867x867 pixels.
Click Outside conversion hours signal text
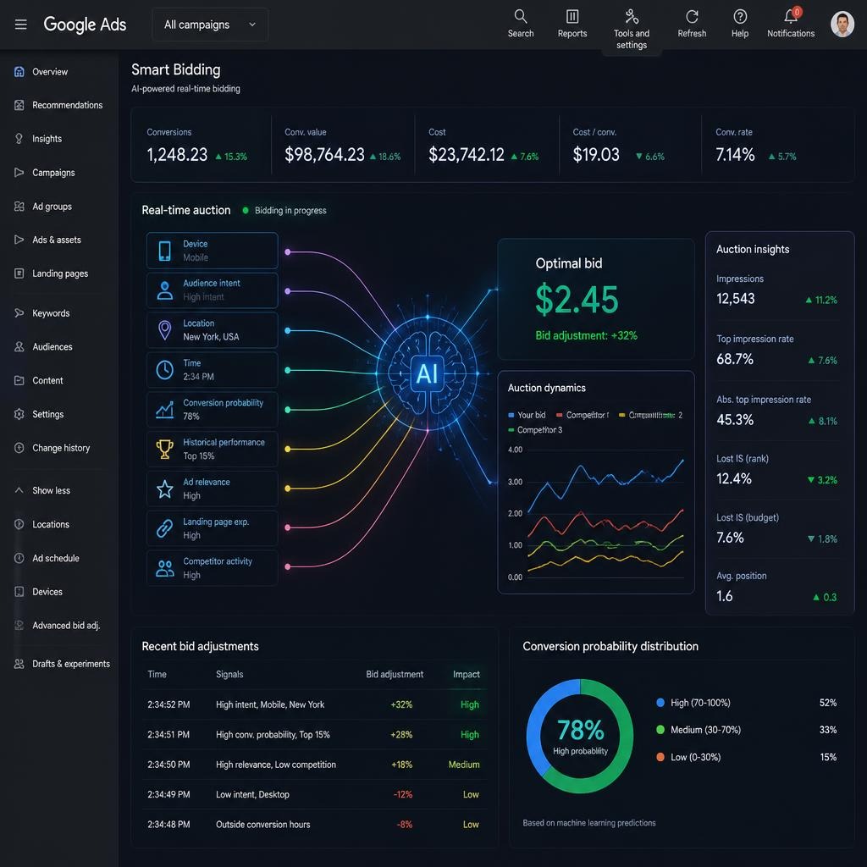[262, 825]
